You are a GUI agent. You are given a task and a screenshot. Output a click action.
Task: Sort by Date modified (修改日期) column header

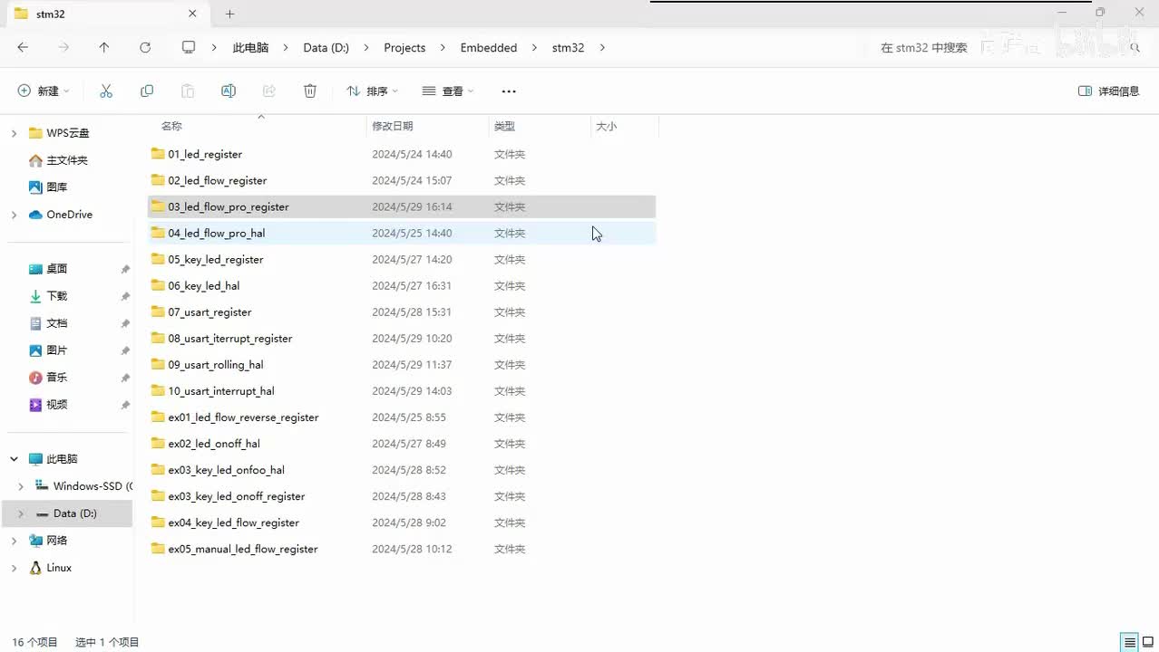click(428, 126)
